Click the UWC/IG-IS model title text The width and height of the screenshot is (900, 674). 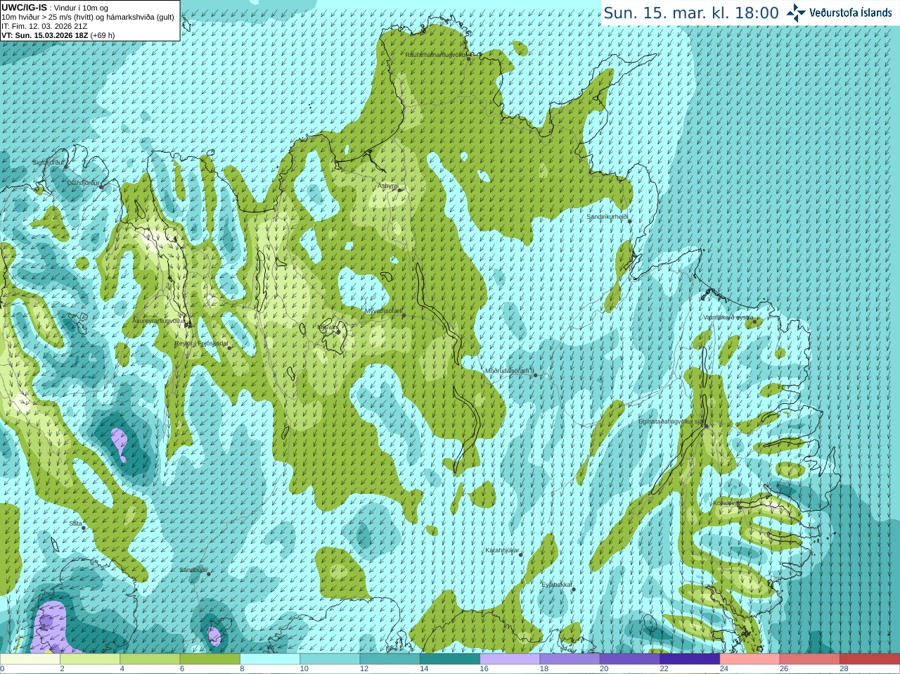point(24,7)
